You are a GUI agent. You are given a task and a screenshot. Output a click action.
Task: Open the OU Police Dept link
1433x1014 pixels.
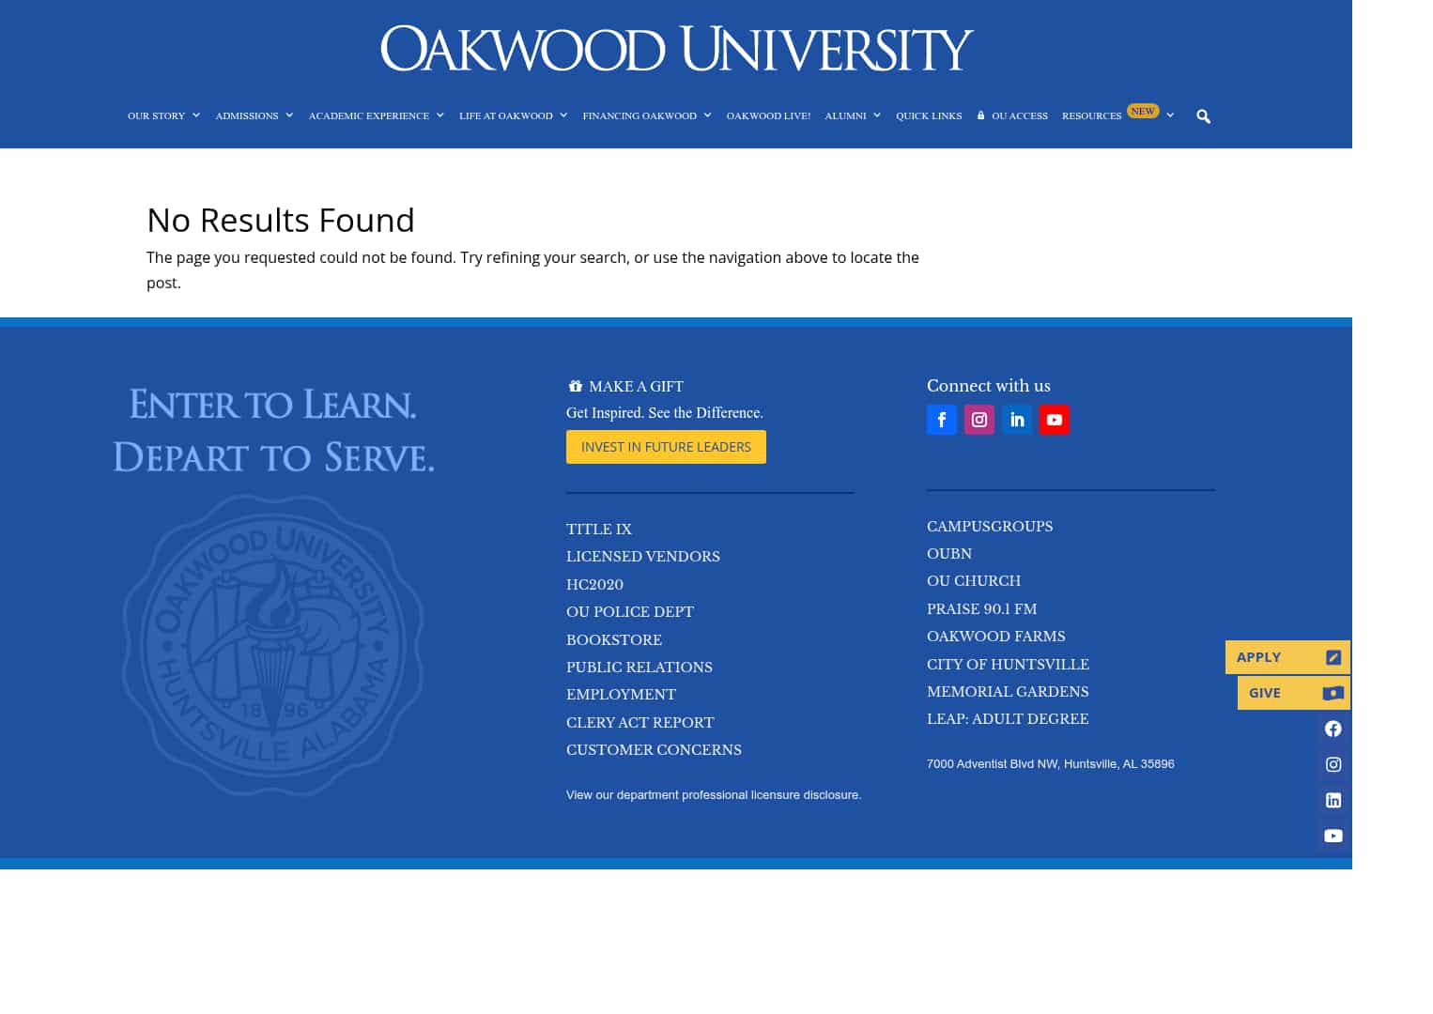coord(630,612)
